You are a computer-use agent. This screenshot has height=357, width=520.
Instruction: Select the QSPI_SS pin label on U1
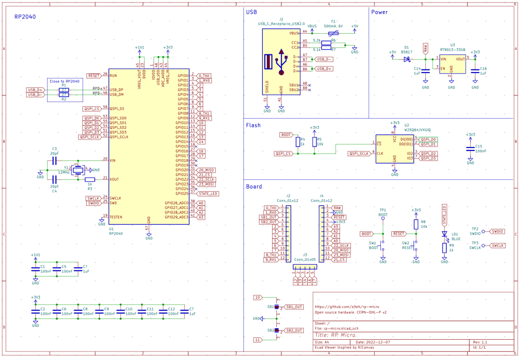[117, 109]
